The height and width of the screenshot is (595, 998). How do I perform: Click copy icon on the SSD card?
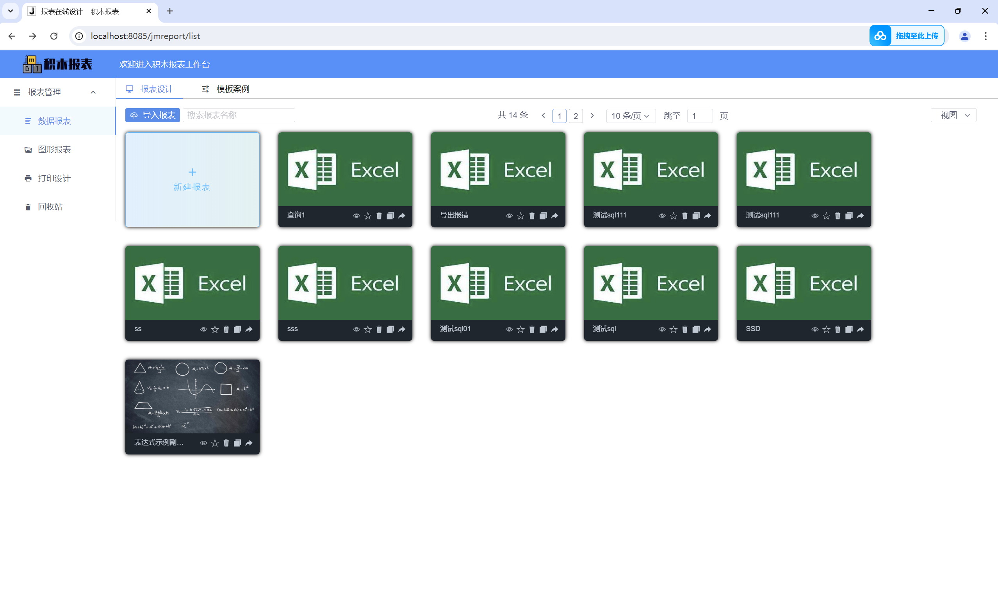(x=849, y=329)
